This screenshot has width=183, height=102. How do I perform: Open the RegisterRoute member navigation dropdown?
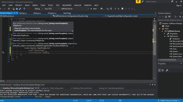(156, 16)
